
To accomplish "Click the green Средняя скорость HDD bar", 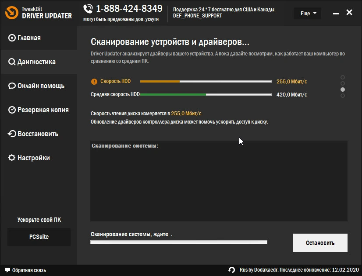I will 206,94.
